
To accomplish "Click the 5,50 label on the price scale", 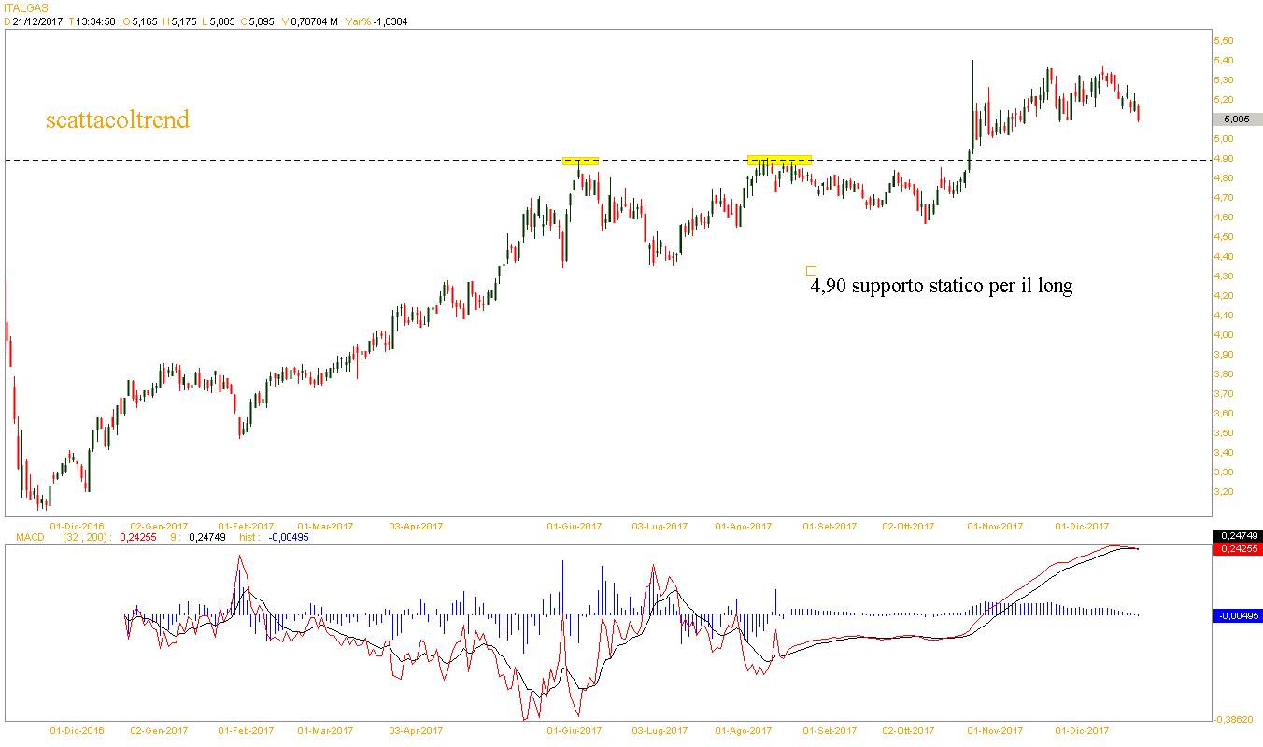I will pyautogui.click(x=1223, y=41).
